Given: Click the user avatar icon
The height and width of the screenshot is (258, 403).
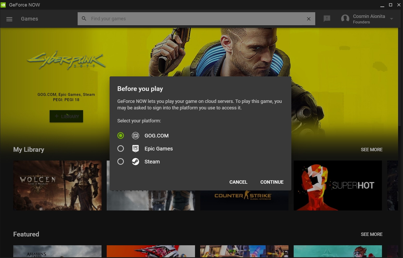Looking at the screenshot, I should point(345,18).
